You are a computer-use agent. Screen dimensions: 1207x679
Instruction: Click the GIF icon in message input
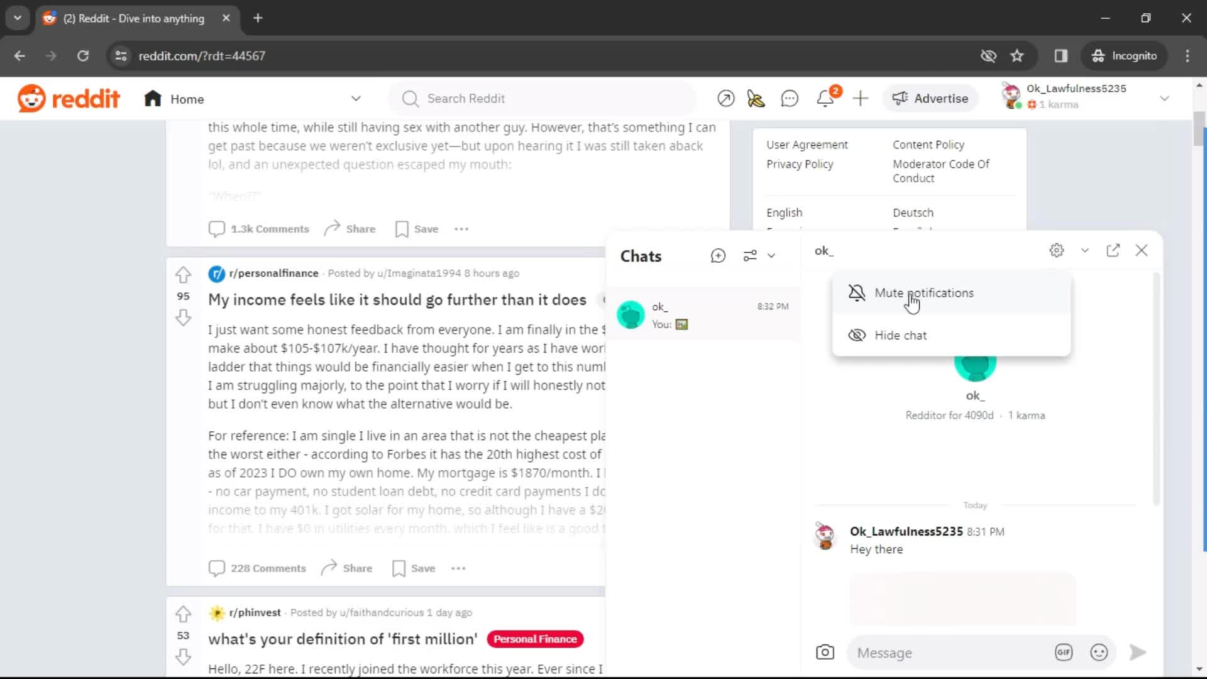click(x=1066, y=653)
